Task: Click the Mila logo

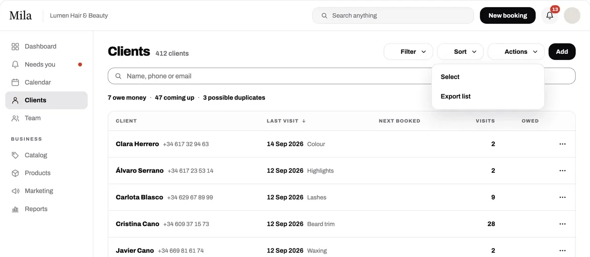Action: coord(20,16)
